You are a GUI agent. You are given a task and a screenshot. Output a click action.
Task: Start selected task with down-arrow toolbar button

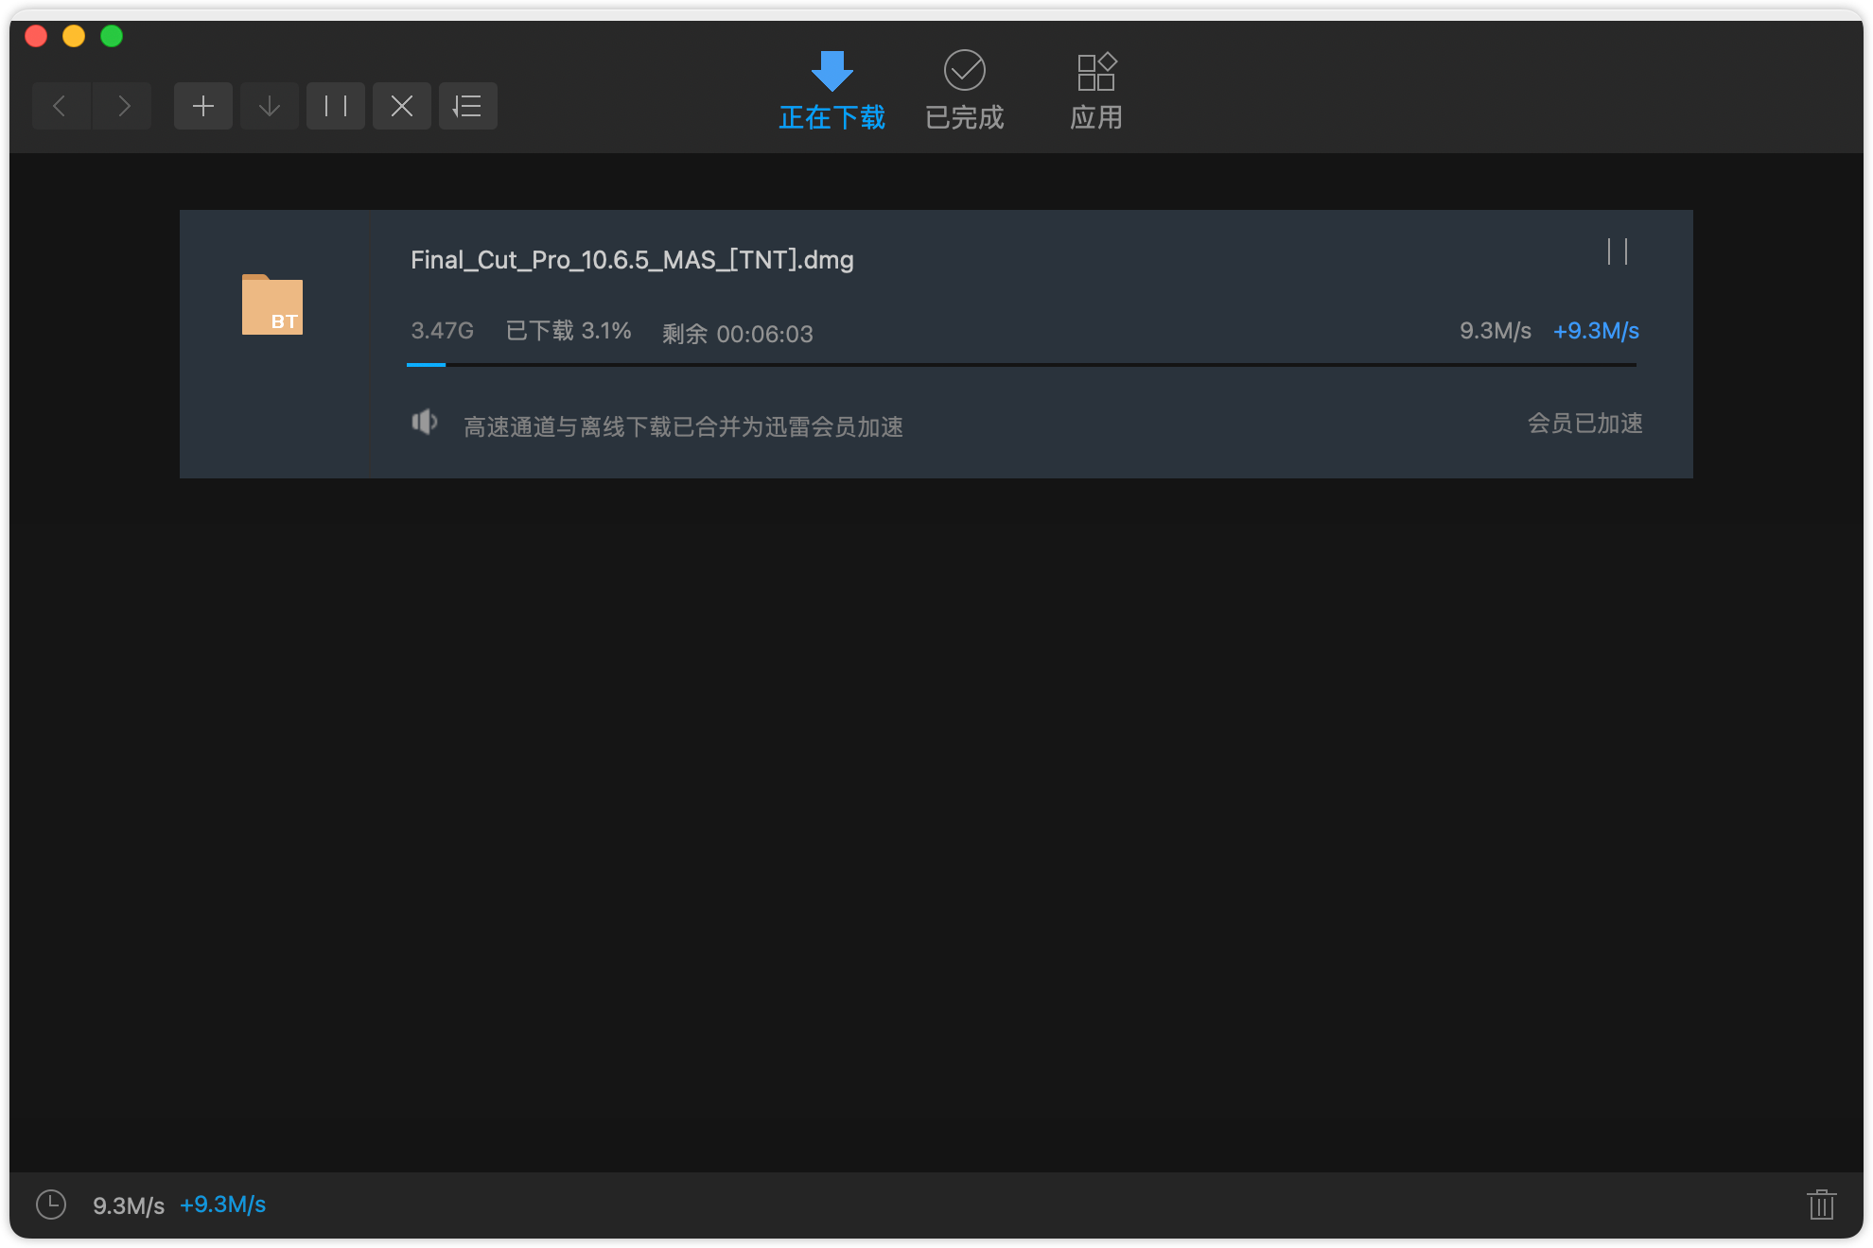tap(270, 106)
